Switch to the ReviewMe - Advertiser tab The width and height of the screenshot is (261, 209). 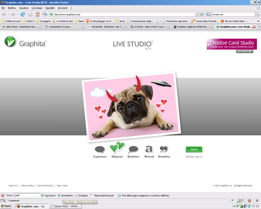(107, 27)
